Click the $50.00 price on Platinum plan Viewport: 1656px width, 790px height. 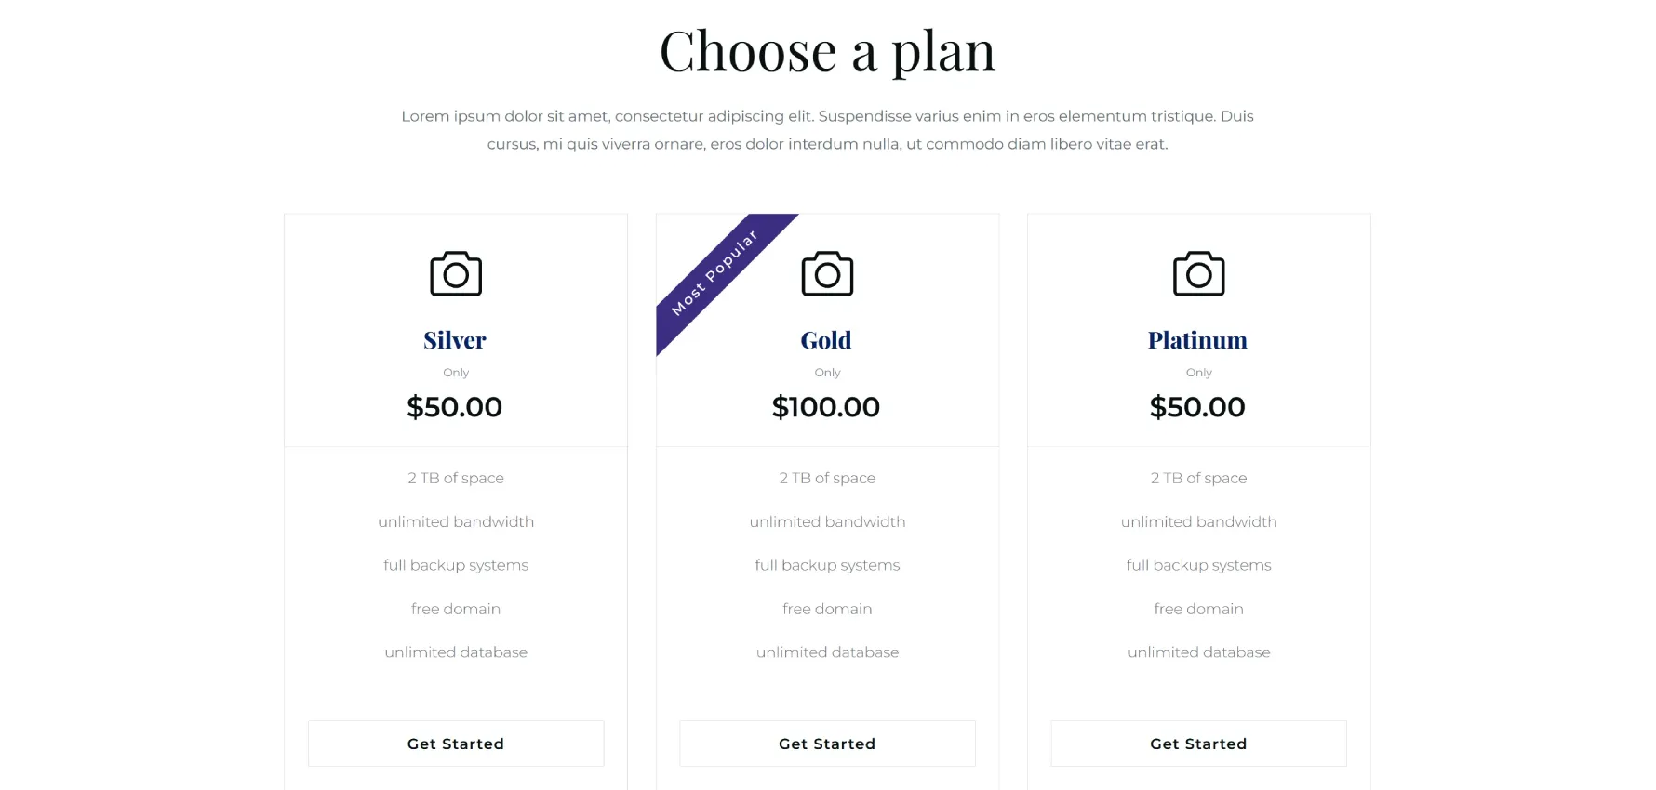1197,407
